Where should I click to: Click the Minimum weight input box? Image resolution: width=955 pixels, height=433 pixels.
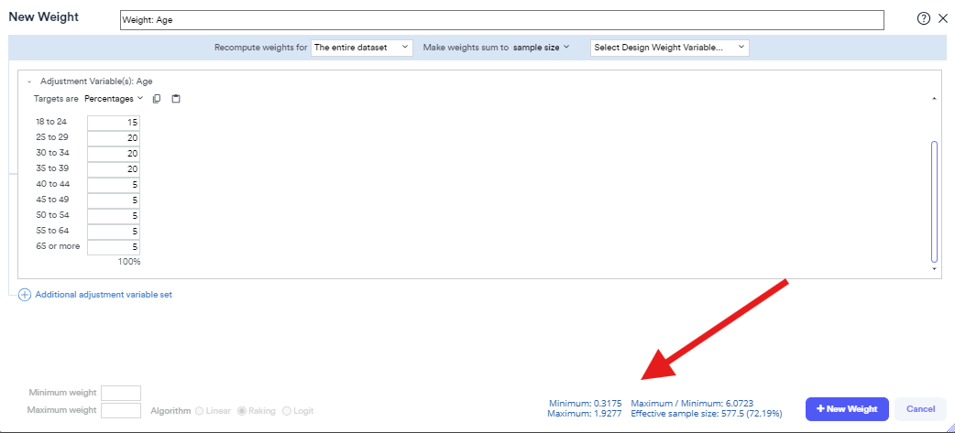(120, 393)
